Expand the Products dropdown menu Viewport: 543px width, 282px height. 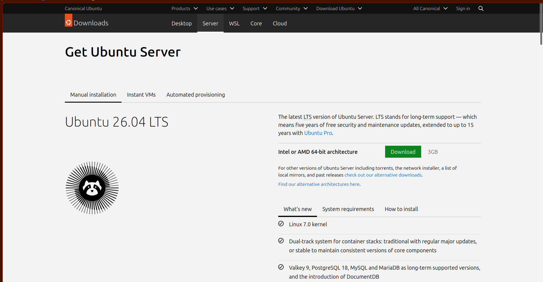point(185,8)
